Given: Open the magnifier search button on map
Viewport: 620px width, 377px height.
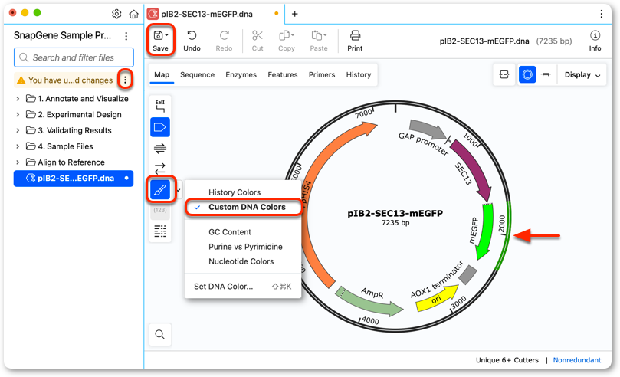Looking at the screenshot, I should pyautogui.click(x=160, y=334).
